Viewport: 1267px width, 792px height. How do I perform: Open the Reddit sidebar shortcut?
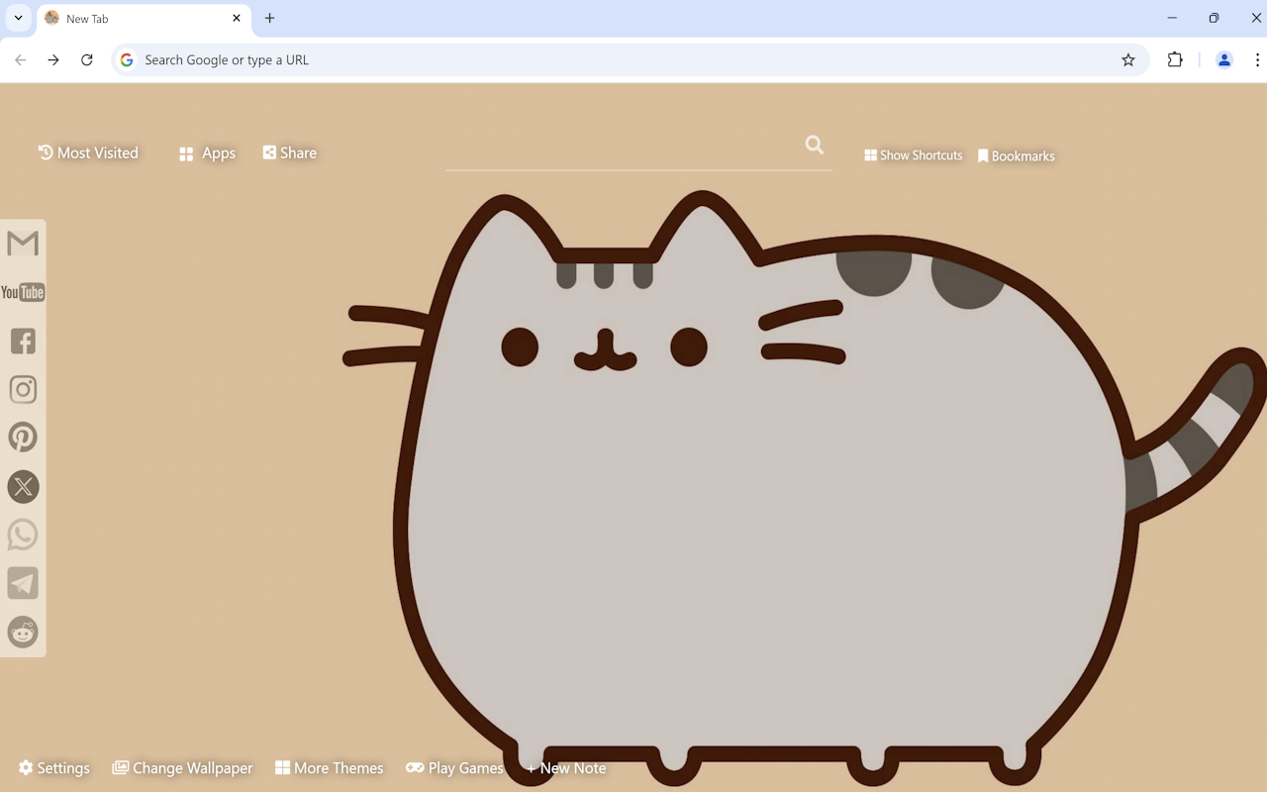(x=23, y=632)
